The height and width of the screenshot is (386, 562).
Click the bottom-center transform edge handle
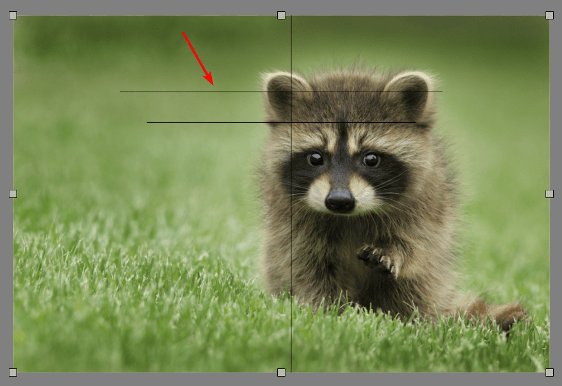(x=281, y=372)
